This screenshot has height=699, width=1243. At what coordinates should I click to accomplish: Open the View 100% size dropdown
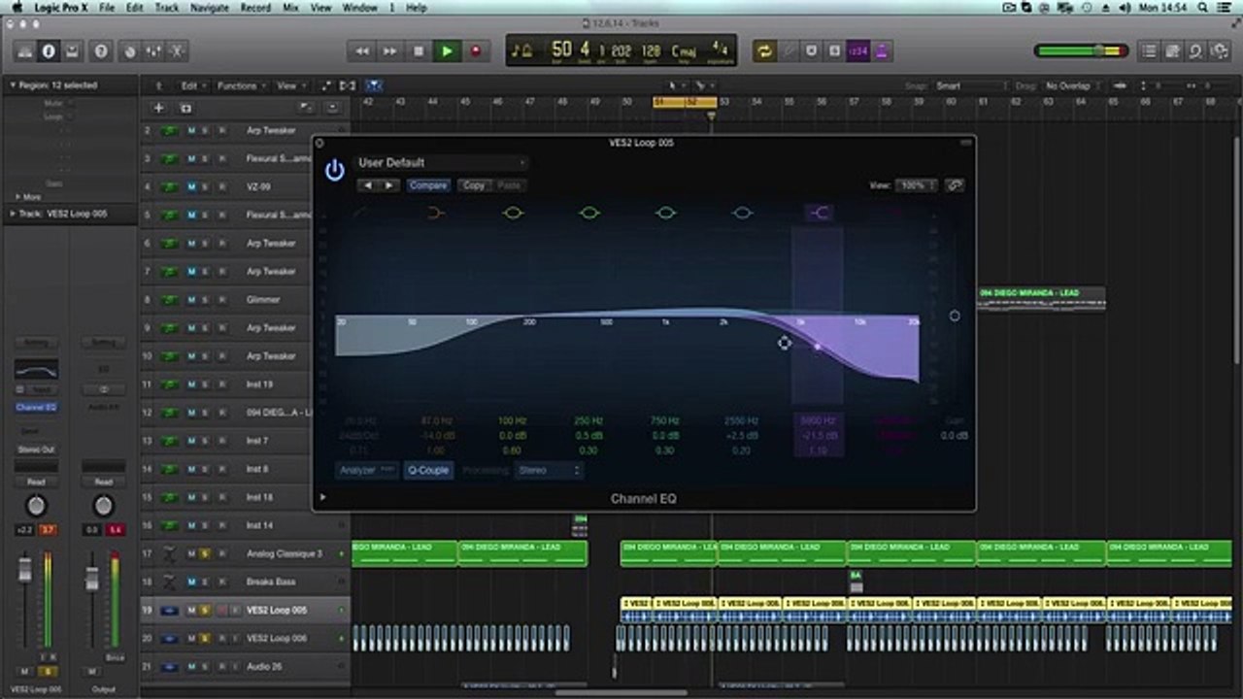coord(917,184)
